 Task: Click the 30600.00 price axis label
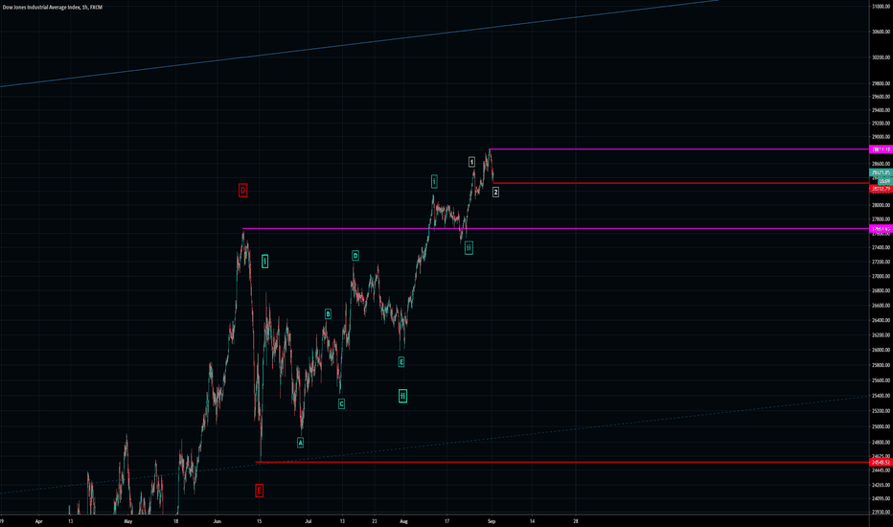point(882,32)
